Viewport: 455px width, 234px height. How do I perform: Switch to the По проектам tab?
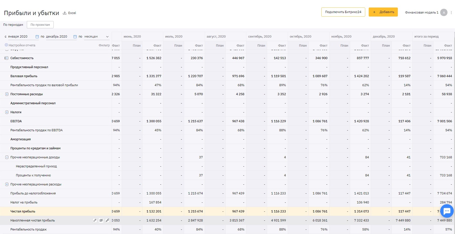[40, 25]
